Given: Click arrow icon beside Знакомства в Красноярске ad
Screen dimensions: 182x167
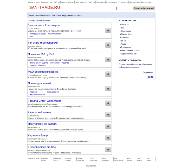Looking at the screenshot, I should pyautogui.click(x=108, y=31).
